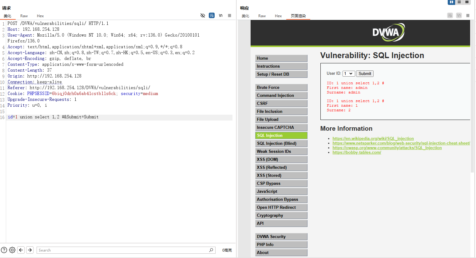Click the Submit button in DVWA form
The image size is (476, 258).
[365, 73]
